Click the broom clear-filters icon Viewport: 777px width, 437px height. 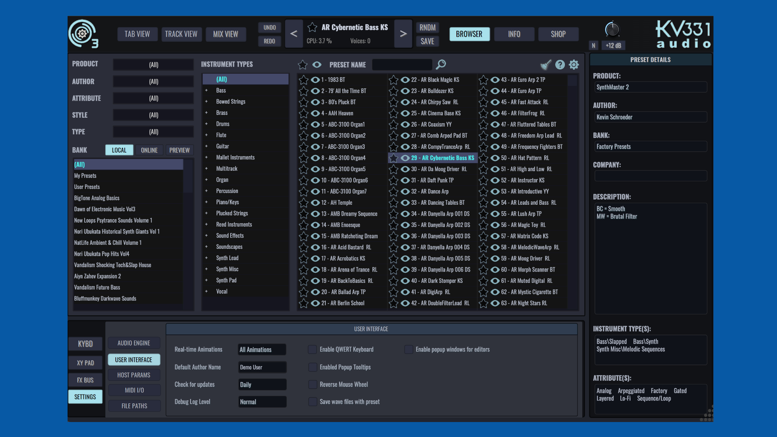click(546, 65)
